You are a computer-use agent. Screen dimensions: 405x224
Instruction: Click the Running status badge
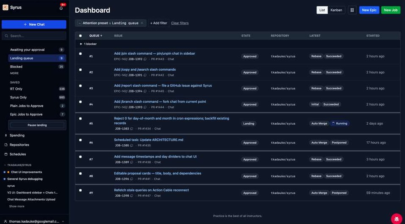coord(339,123)
